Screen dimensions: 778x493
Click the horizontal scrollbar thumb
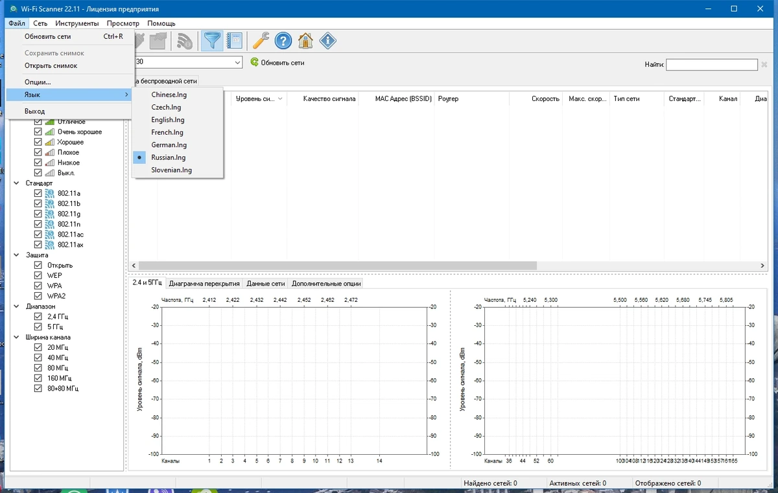338,266
